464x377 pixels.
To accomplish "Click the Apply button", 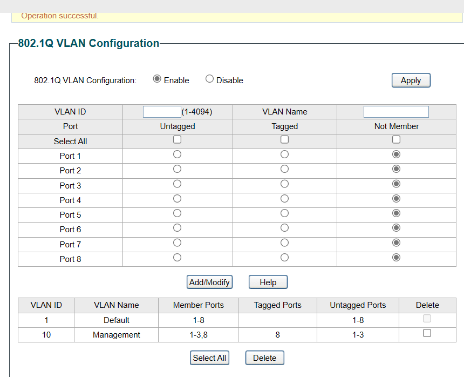I will point(411,80).
